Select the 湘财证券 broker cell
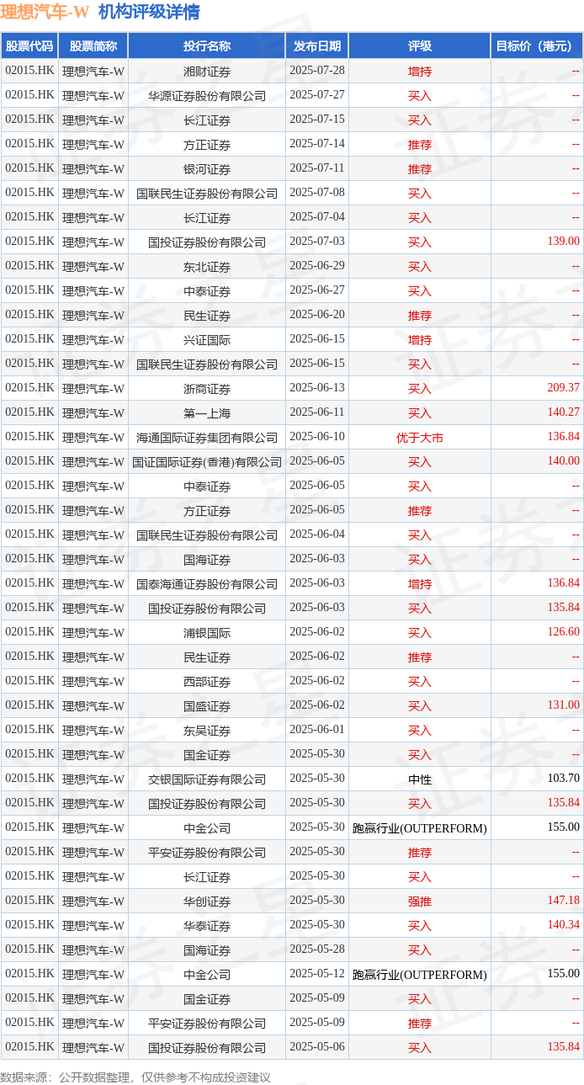The height and width of the screenshot is (1085, 584). (207, 72)
